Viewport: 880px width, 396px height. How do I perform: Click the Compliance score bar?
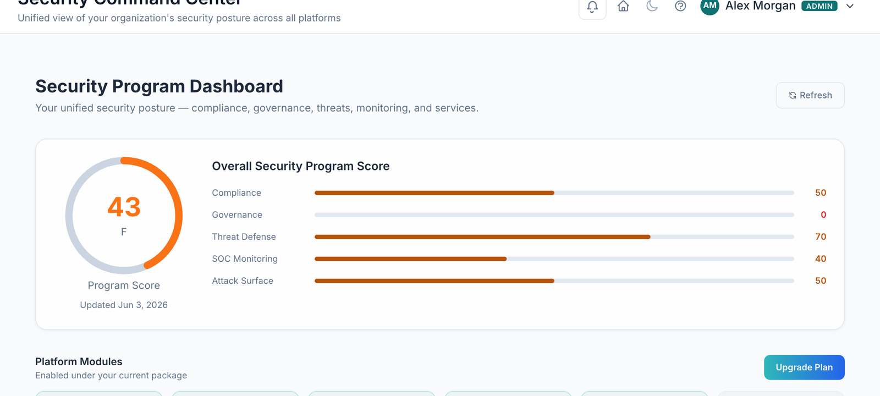[554, 193]
